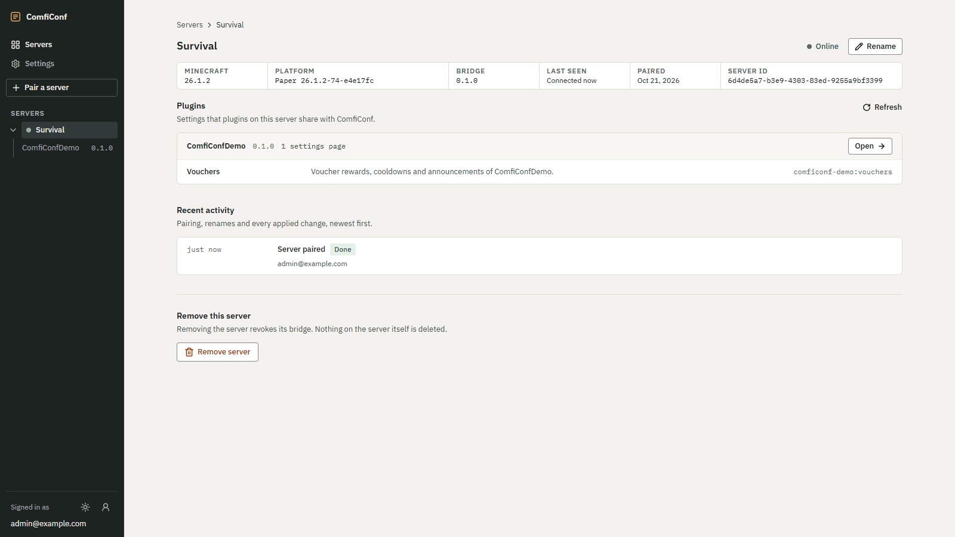Click the Connected now last seen value

coord(572,81)
